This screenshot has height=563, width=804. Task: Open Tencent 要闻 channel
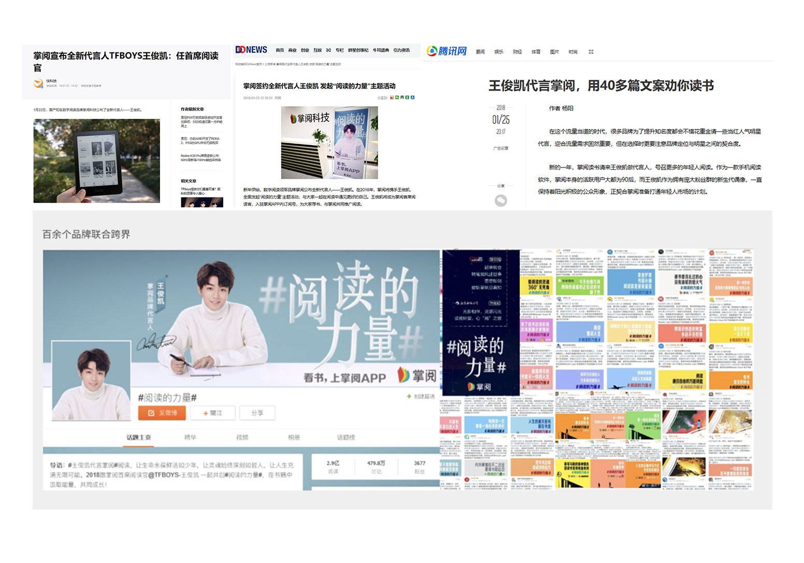coord(480,52)
